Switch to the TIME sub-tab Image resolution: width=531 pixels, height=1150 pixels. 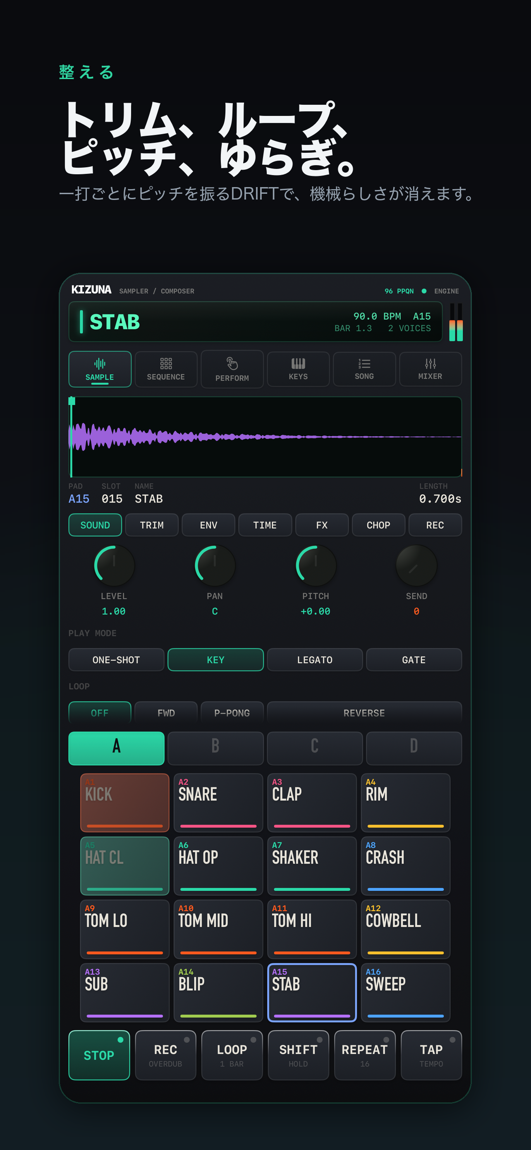(x=265, y=525)
